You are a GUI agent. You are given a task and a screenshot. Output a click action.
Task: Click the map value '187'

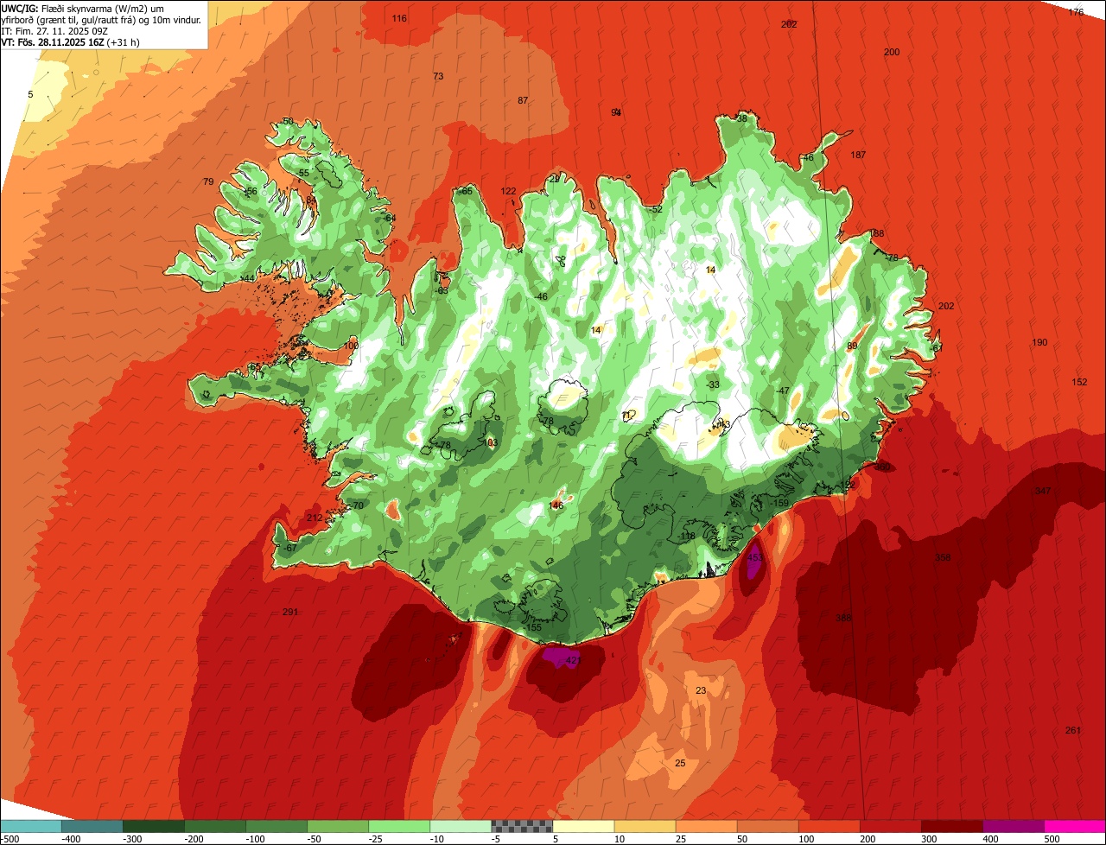point(858,156)
